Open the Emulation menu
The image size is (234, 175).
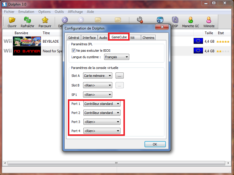(26, 12)
